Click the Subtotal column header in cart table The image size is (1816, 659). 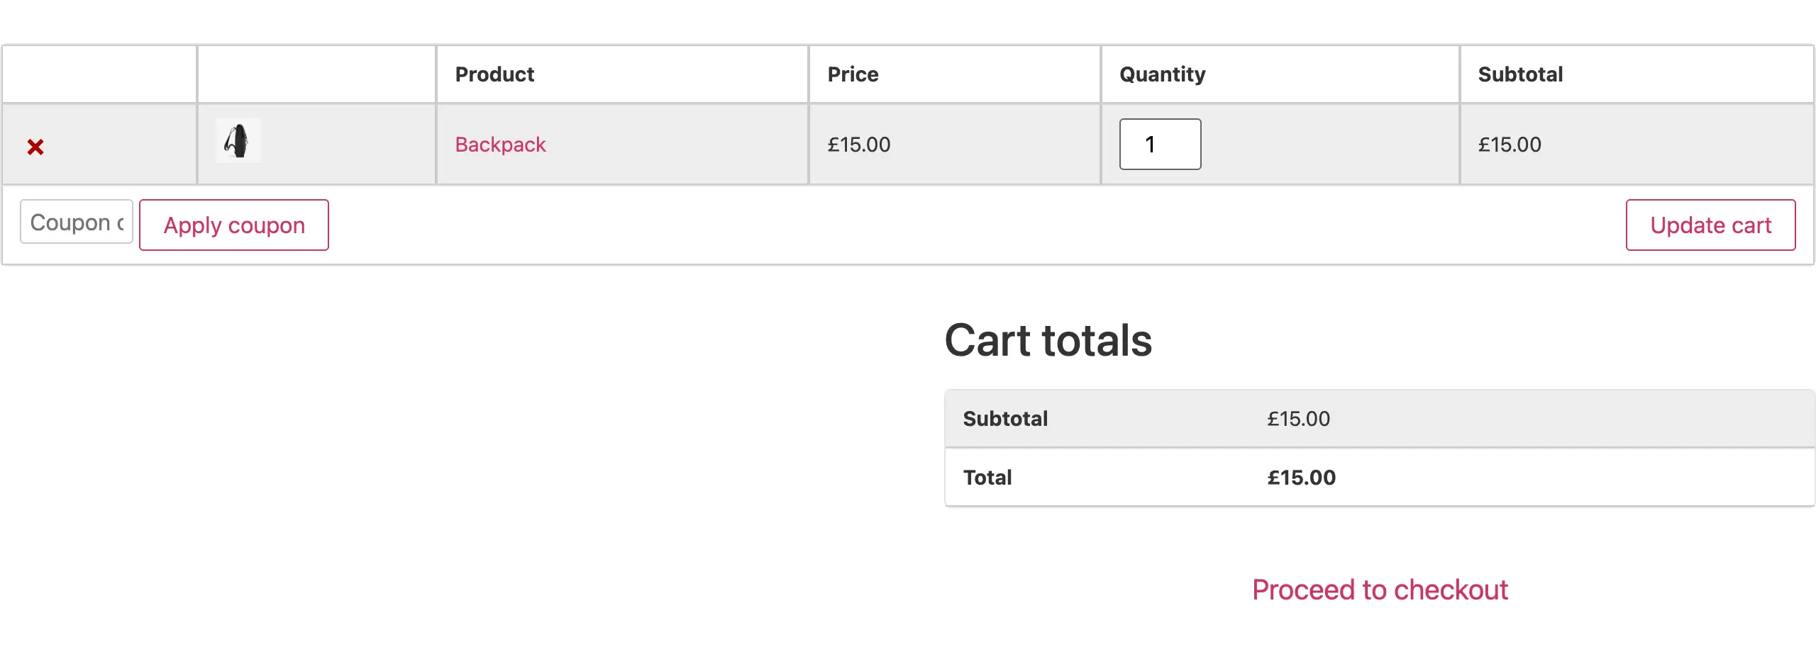click(x=1520, y=74)
